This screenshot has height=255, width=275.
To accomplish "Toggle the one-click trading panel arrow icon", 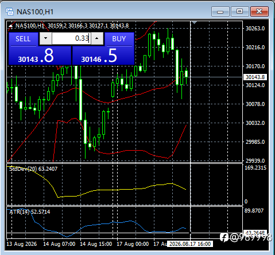I will pos(10,26).
